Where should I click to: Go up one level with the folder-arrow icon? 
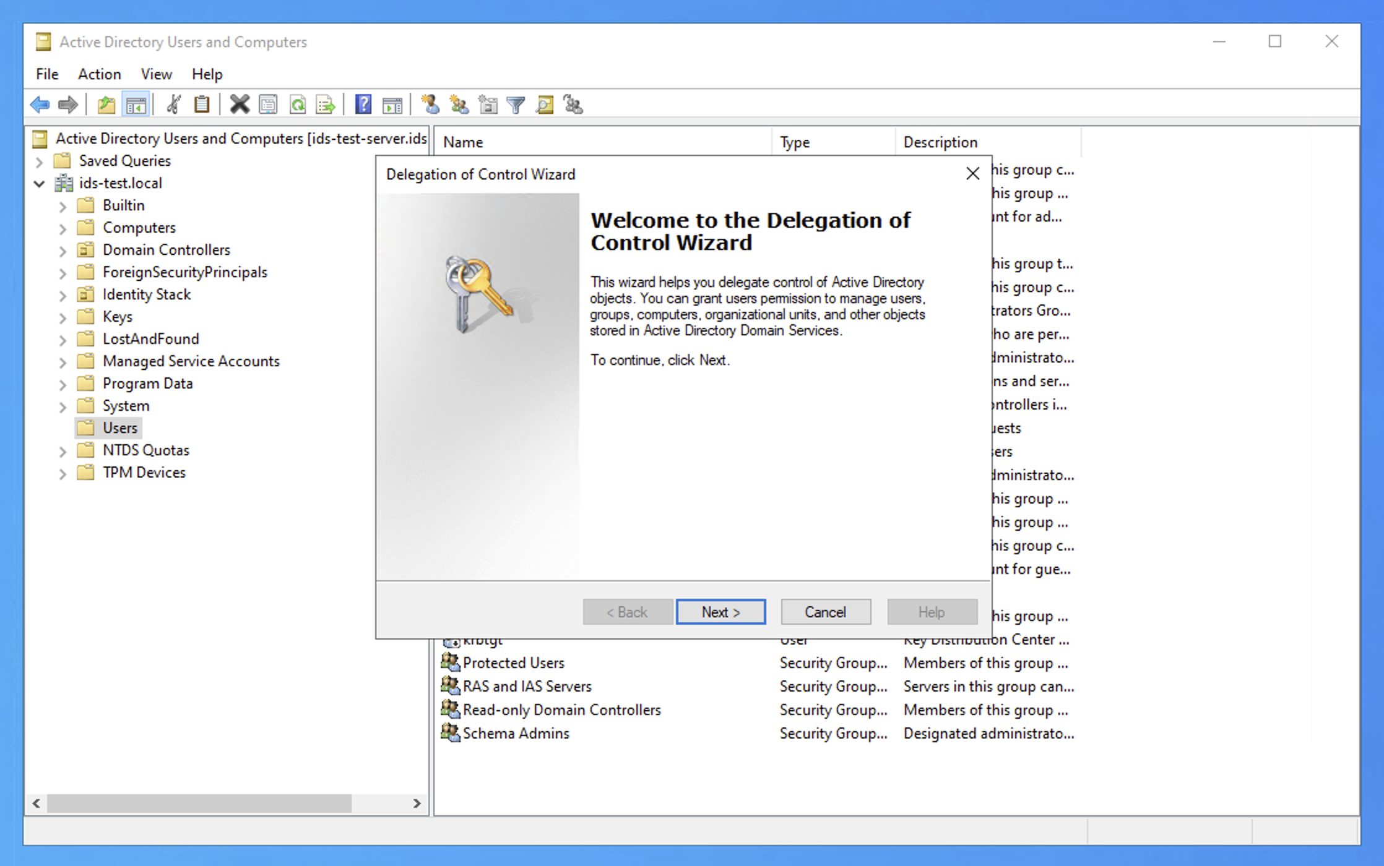pos(106,105)
